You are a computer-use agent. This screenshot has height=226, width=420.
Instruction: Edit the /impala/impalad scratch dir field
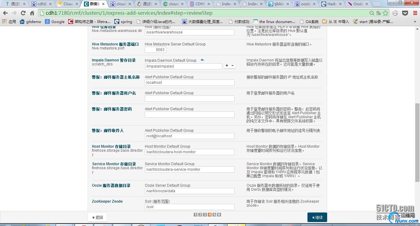coord(184,66)
